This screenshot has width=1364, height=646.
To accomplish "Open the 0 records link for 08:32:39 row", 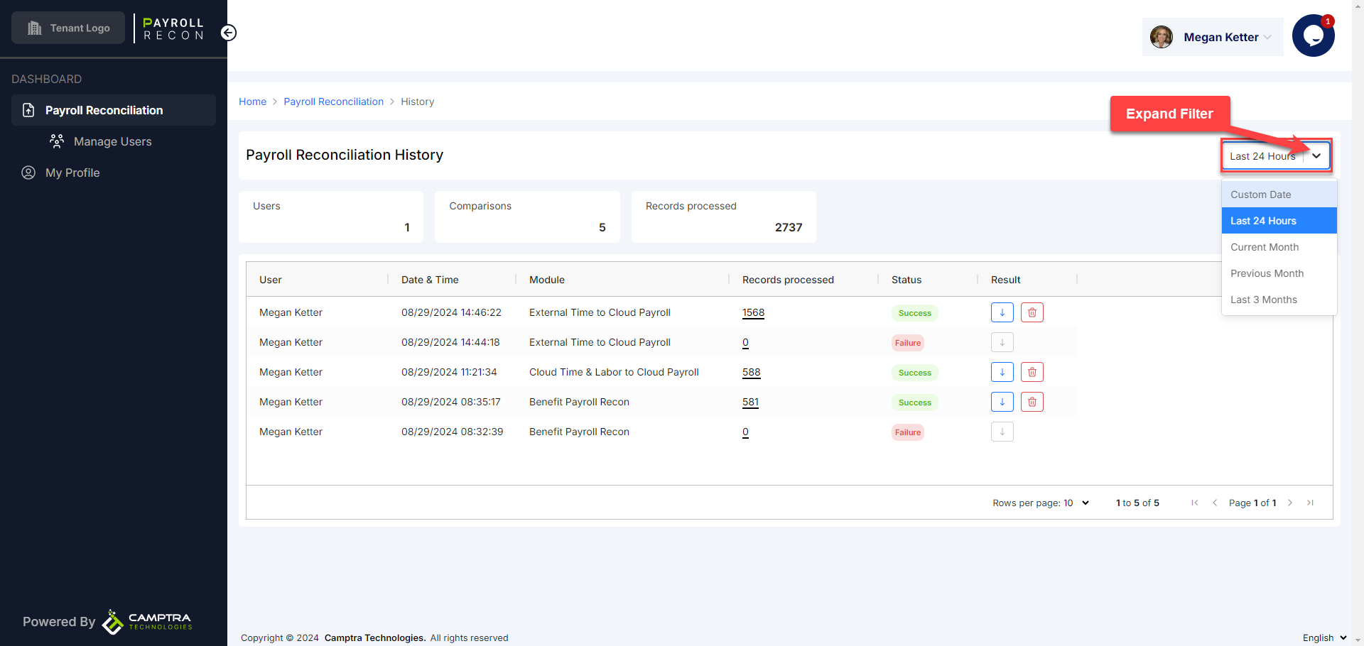I will click(745, 432).
